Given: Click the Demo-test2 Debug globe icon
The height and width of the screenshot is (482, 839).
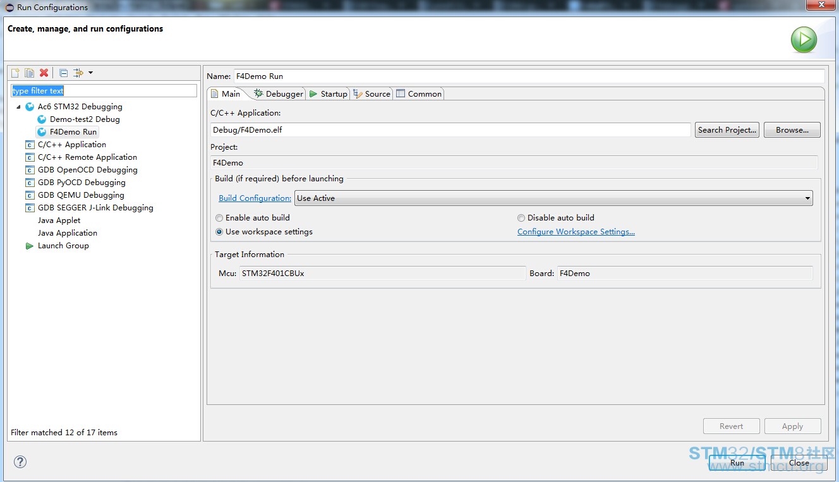Looking at the screenshot, I should [x=42, y=119].
